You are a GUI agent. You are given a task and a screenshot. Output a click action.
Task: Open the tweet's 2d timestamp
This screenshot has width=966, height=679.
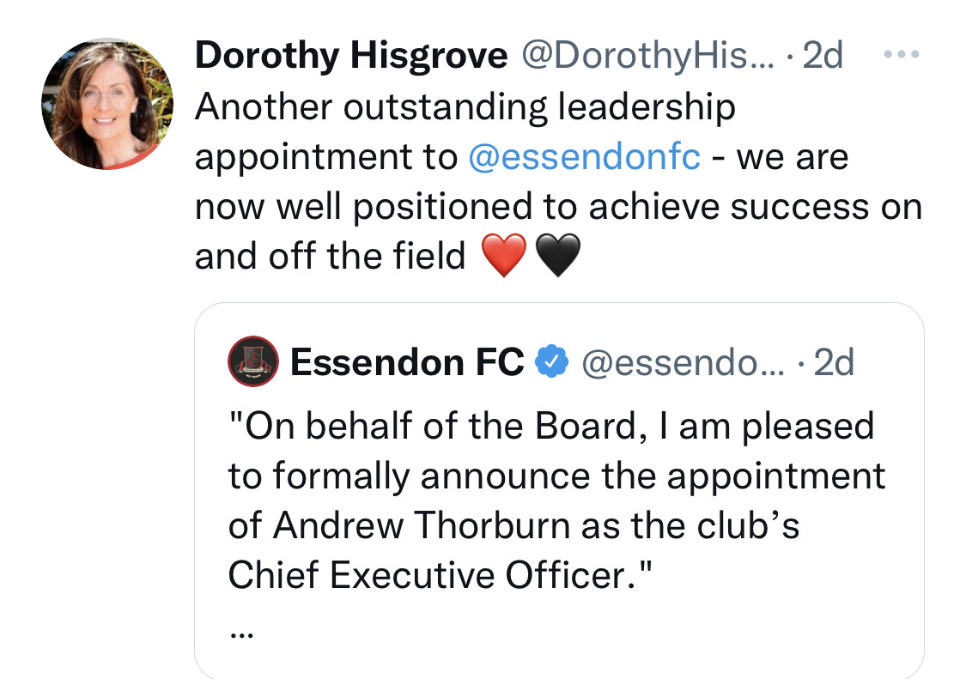coord(823,56)
